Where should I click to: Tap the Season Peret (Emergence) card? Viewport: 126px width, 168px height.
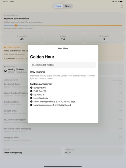point(32,151)
